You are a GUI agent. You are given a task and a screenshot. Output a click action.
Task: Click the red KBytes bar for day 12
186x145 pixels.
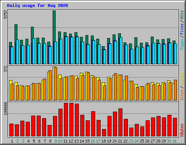71,120
